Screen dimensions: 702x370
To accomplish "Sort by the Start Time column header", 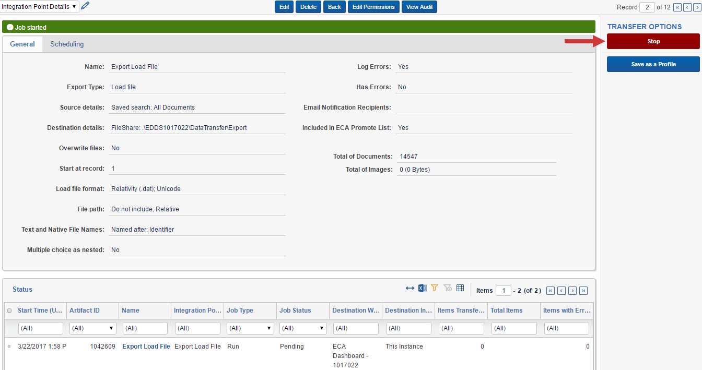I will coord(40,311).
